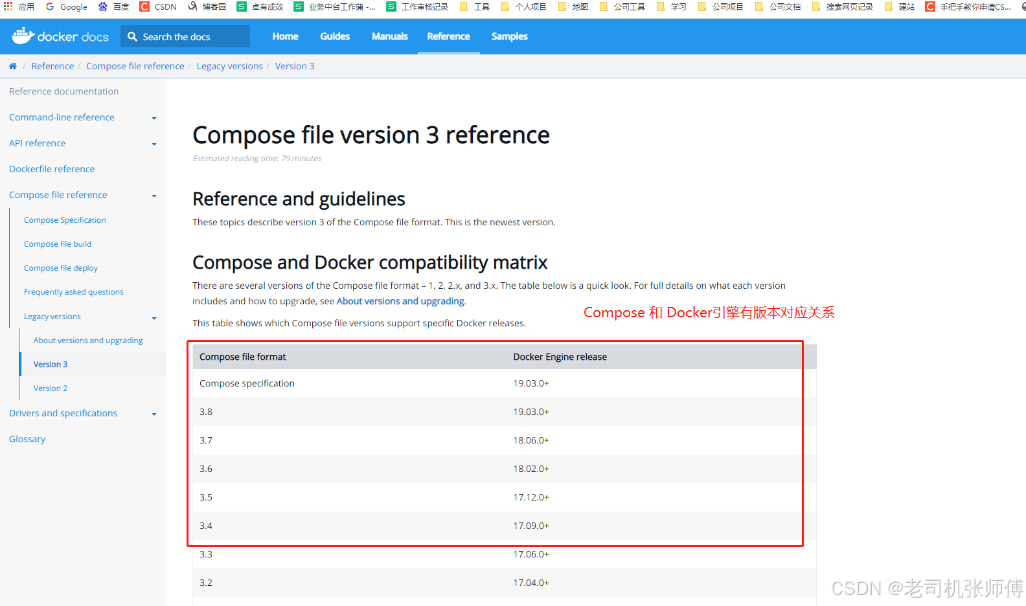Viewport: 1026px width, 606px height.
Task: Open the 地图 bookmark folder
Action: (573, 6)
